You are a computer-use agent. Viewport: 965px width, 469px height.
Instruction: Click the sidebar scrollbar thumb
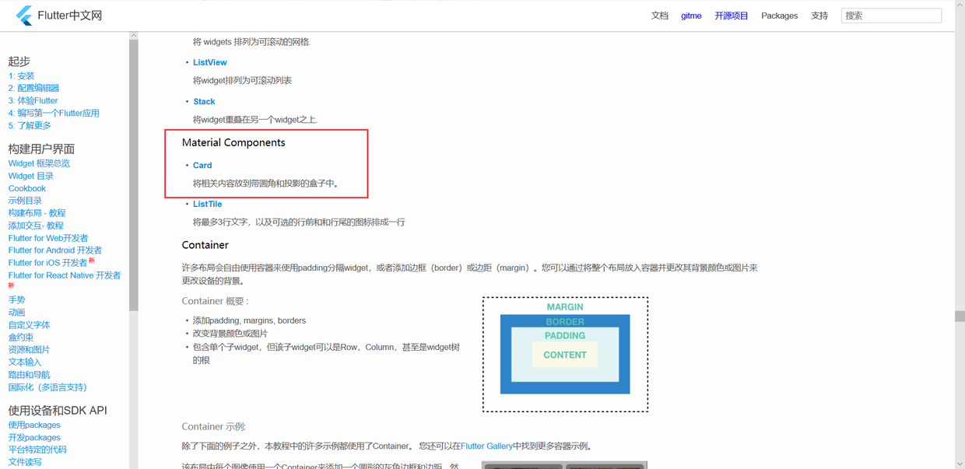pos(134,175)
